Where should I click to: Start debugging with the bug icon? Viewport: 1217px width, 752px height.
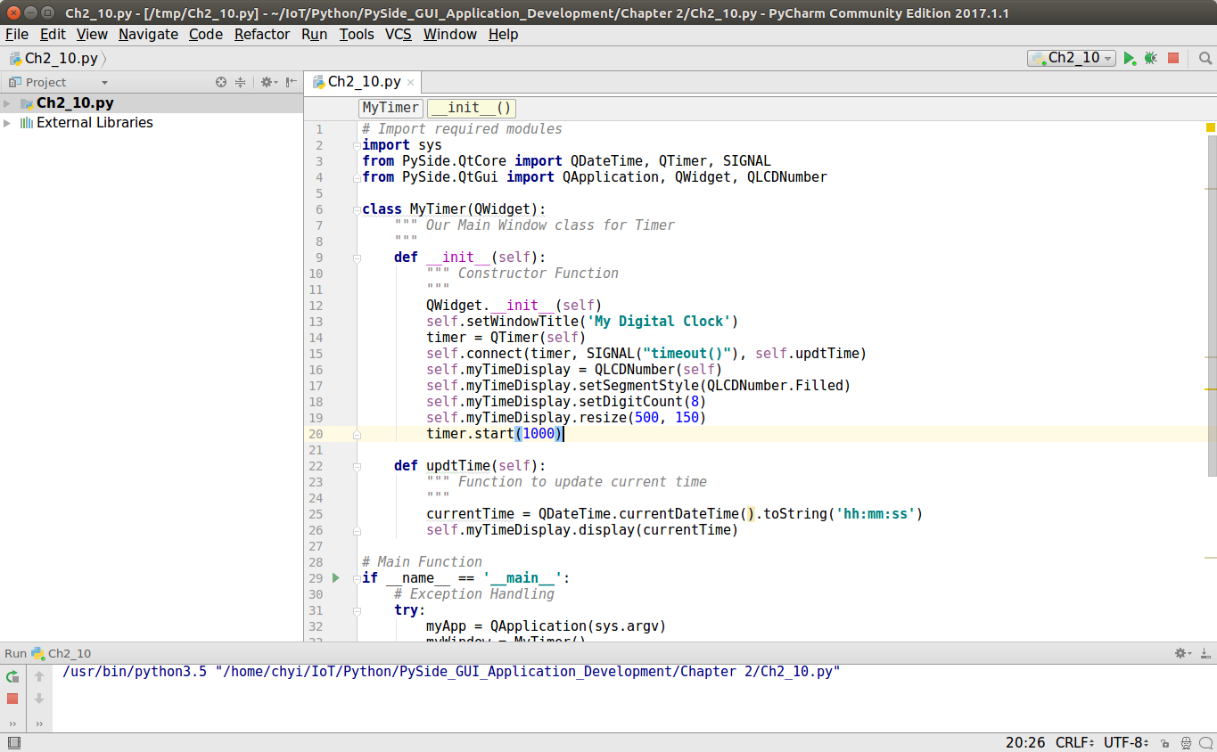[1148, 57]
